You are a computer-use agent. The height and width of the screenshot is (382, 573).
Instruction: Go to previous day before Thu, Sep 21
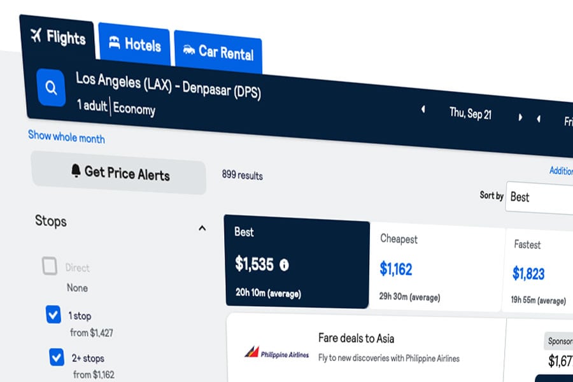[x=423, y=109]
